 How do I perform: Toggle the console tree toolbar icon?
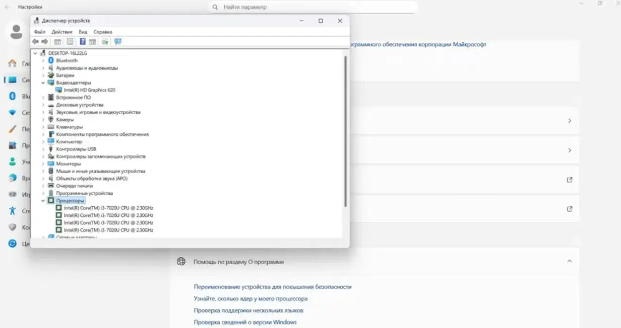coord(57,42)
